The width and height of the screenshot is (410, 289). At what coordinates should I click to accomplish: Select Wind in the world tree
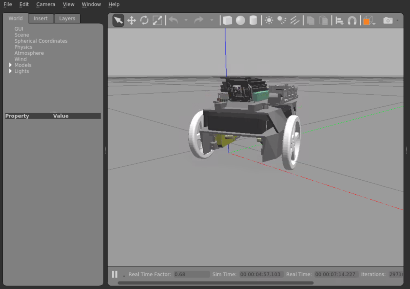pos(20,59)
